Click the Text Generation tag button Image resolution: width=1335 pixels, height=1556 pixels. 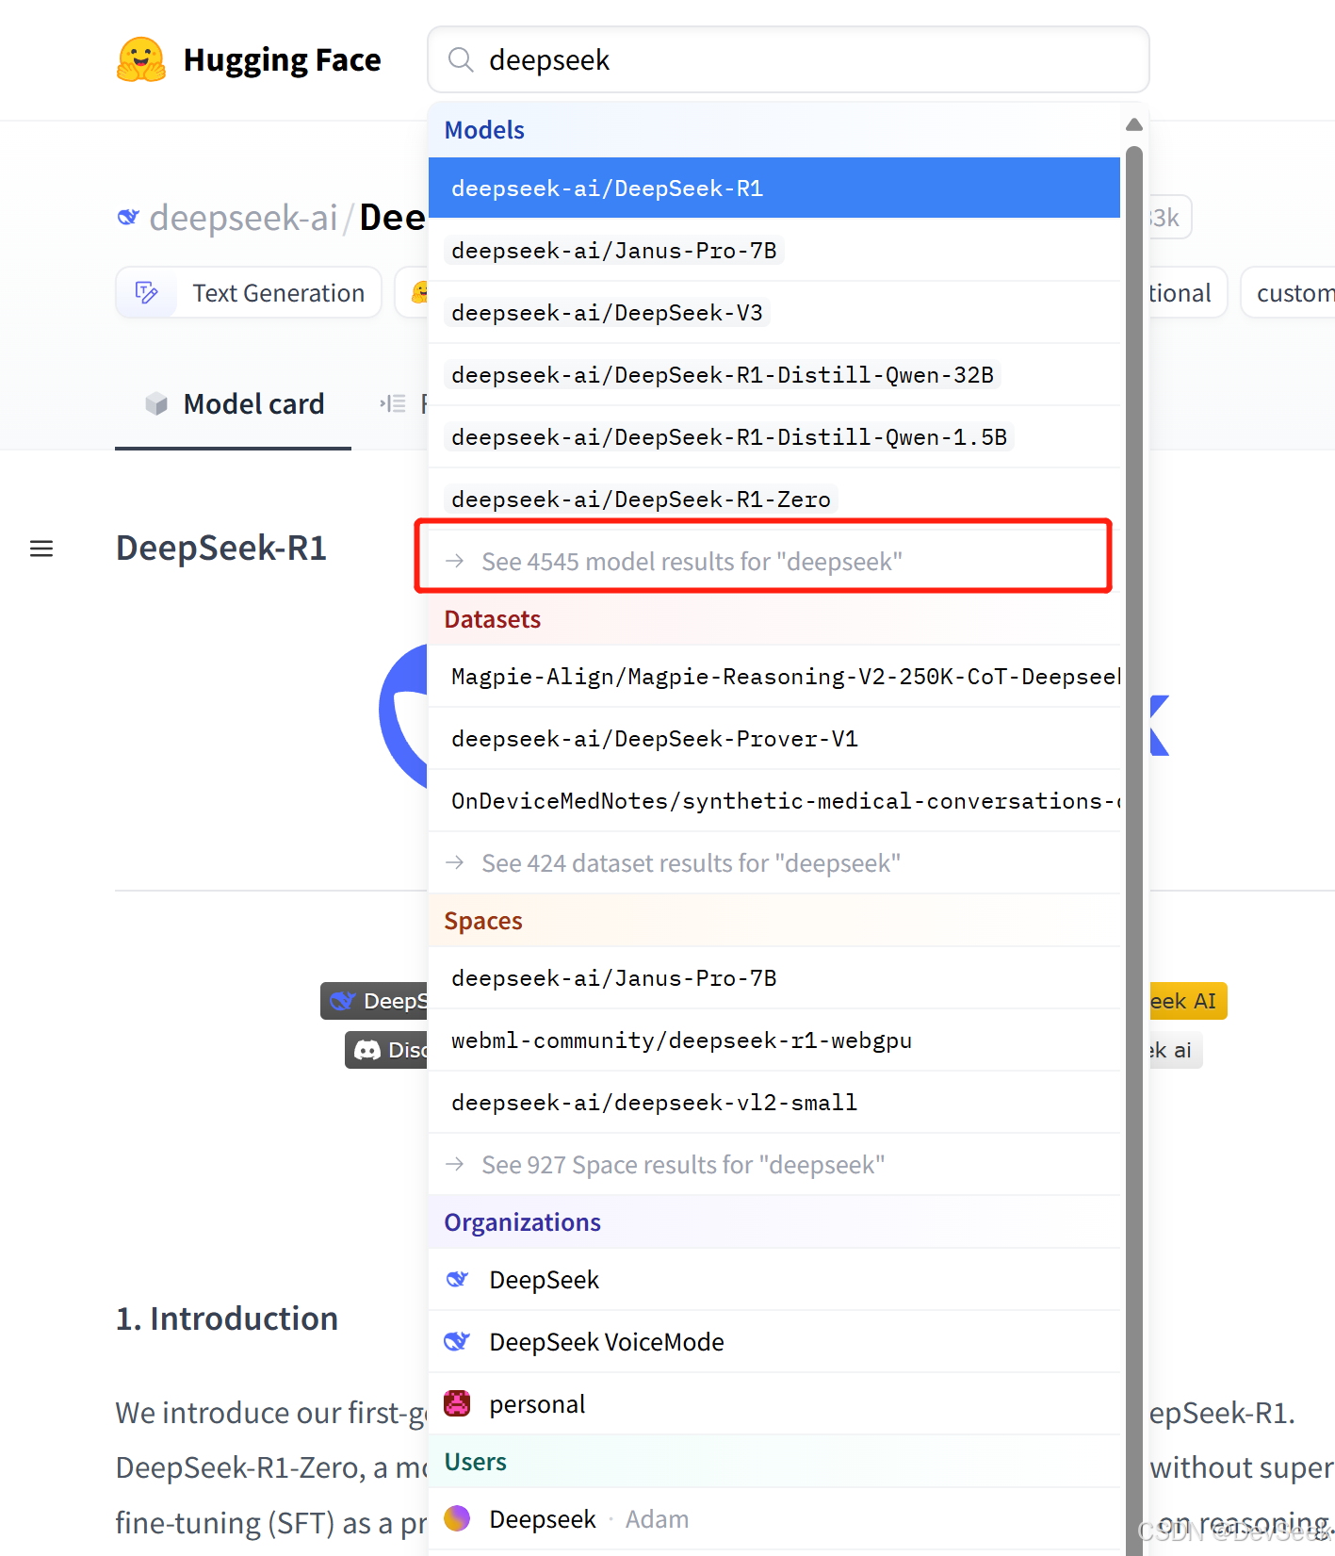point(249,292)
